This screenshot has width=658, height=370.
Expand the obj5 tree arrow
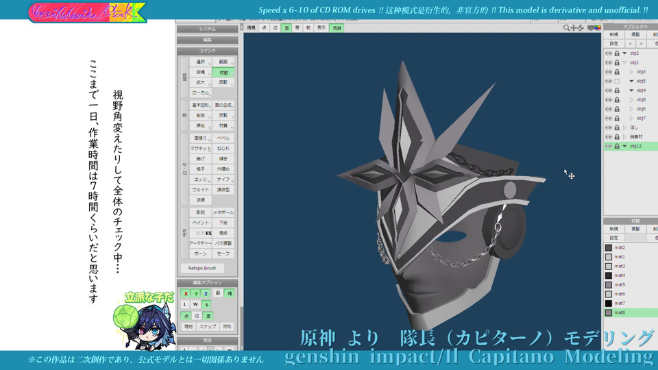tap(631, 81)
